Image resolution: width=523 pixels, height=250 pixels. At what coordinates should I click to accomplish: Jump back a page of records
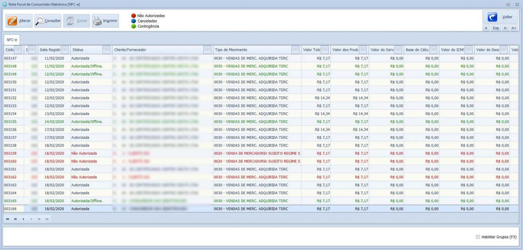coord(15,219)
